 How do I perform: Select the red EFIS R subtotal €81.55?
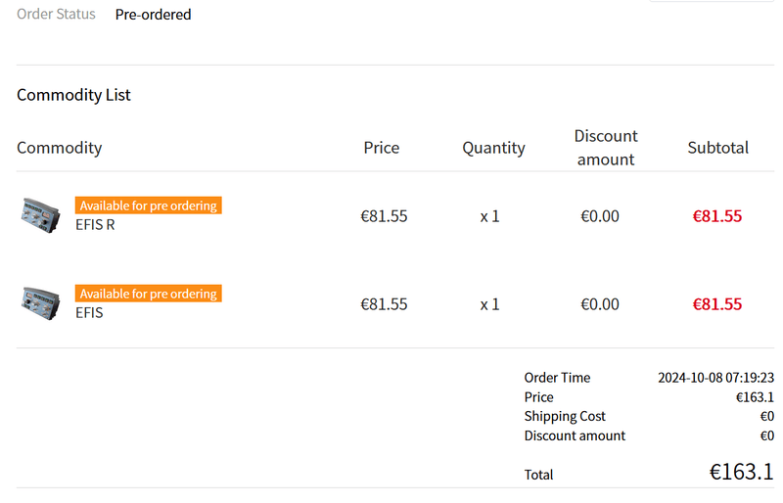point(717,216)
